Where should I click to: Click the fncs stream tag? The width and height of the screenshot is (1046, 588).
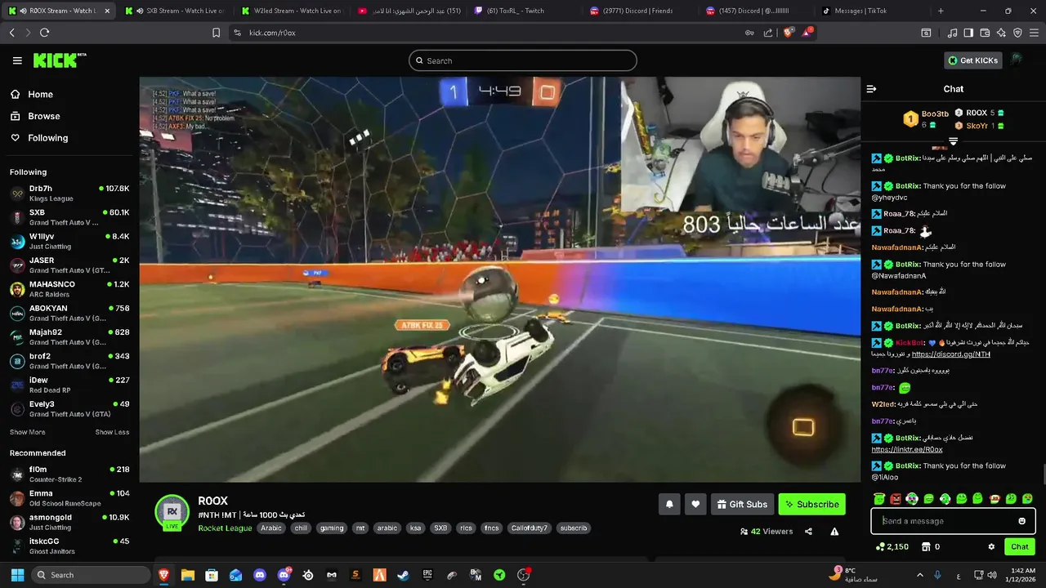click(x=491, y=528)
